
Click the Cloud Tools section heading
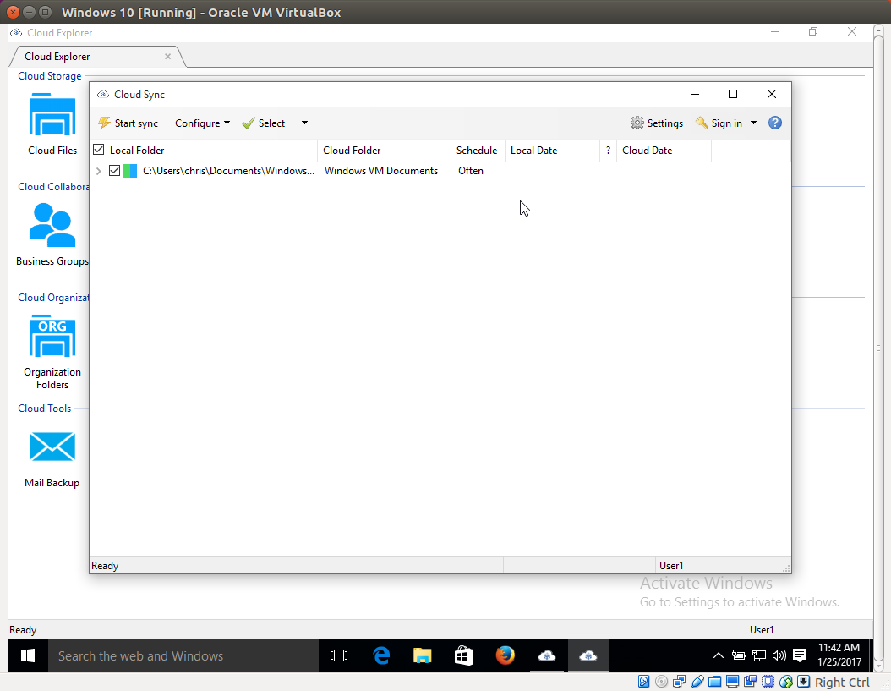click(x=44, y=409)
